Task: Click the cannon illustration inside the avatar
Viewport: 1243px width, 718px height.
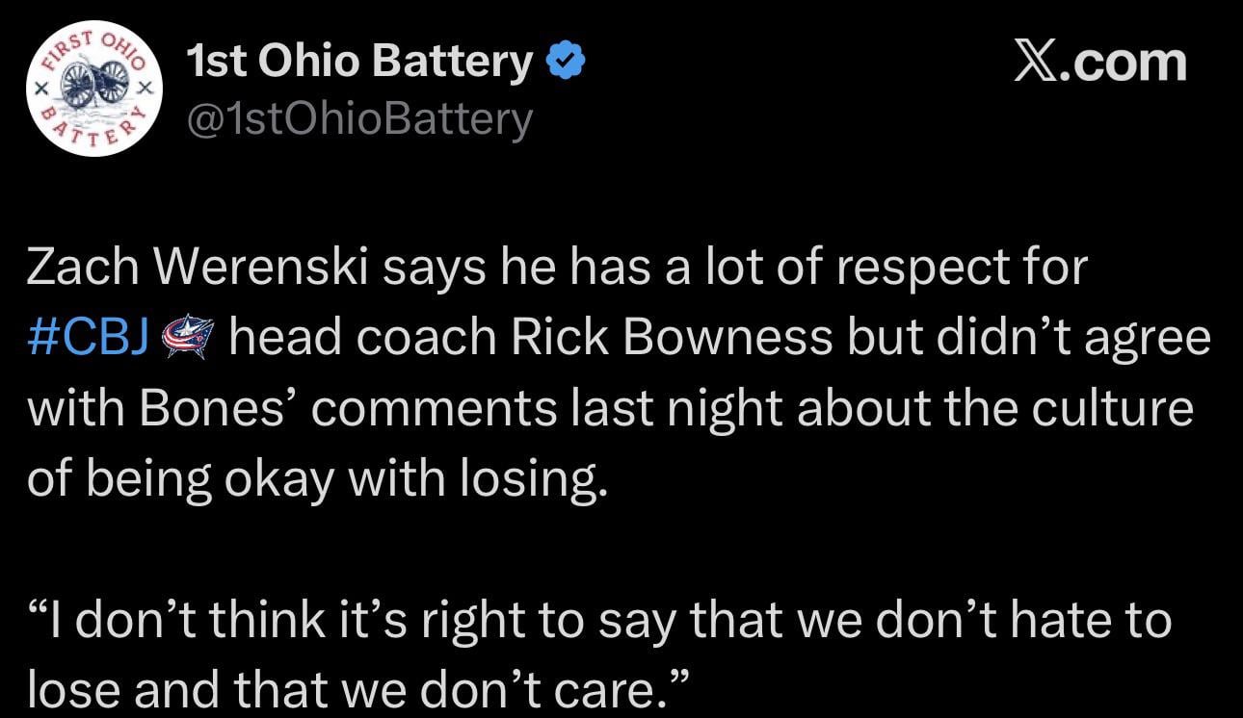Action: pyautogui.click(x=93, y=84)
